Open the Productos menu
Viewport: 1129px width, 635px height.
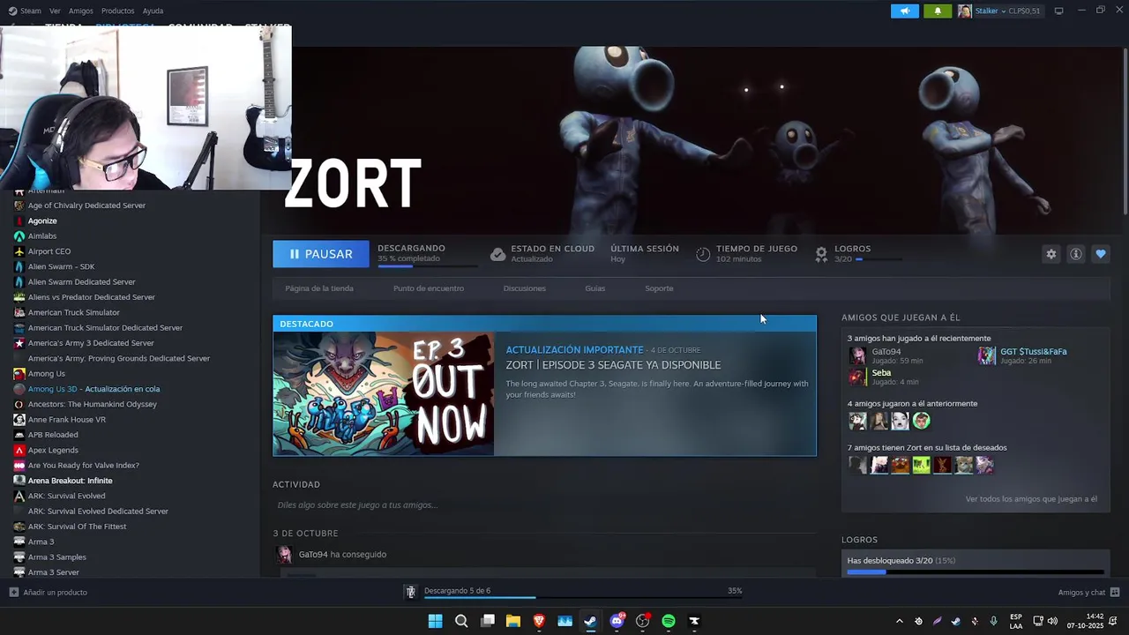(x=117, y=11)
